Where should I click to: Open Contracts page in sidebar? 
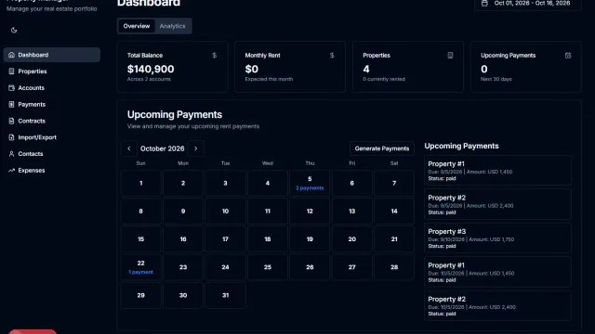click(x=52, y=121)
